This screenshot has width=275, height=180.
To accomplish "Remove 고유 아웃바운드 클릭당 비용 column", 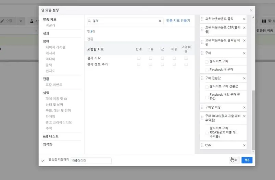I will coord(244,40).
